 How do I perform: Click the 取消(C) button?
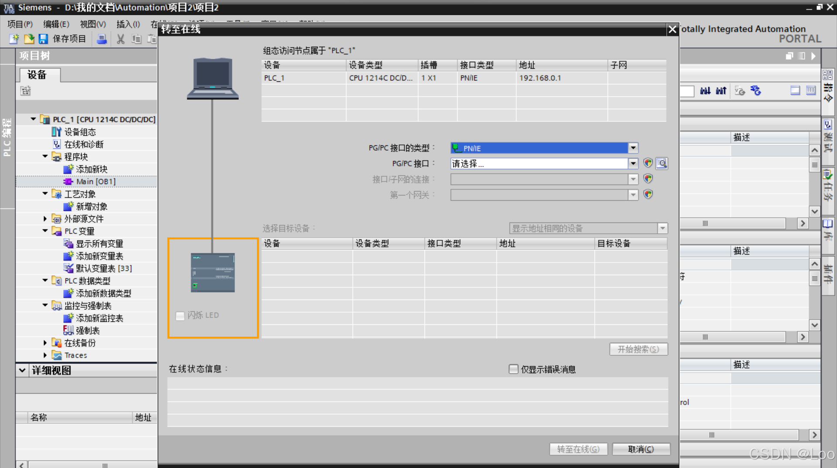point(641,449)
